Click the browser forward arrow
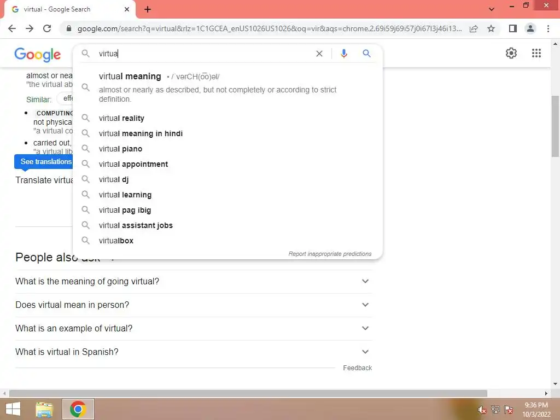The width and height of the screenshot is (560, 420). [30, 28]
